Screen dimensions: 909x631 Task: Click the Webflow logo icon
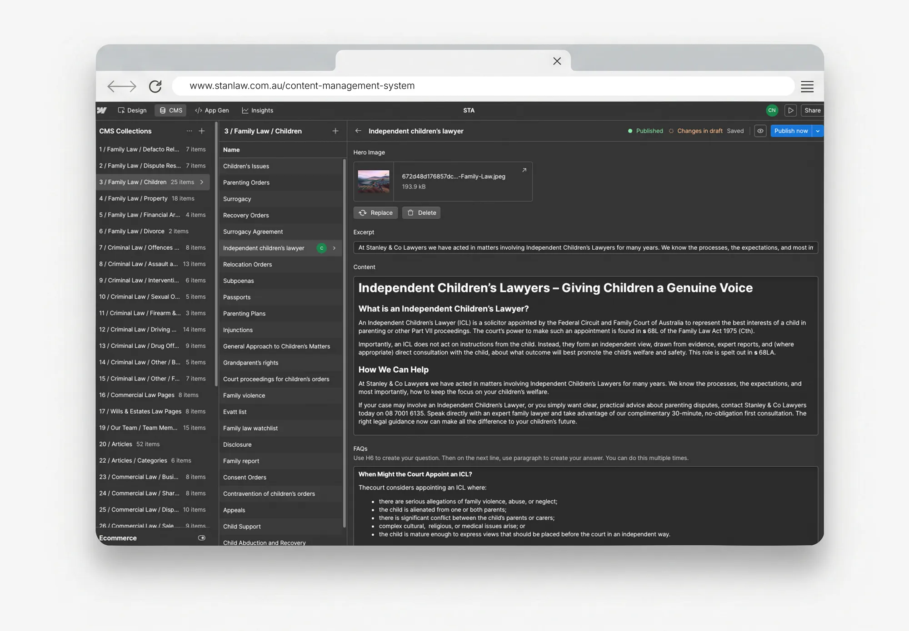pyautogui.click(x=102, y=110)
